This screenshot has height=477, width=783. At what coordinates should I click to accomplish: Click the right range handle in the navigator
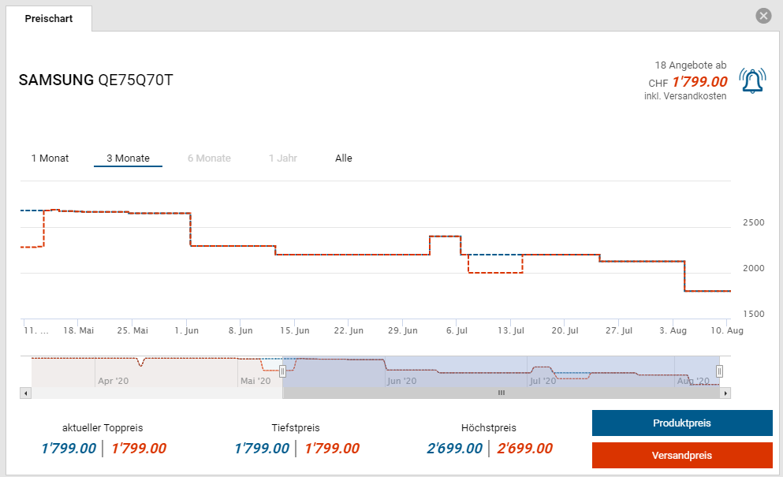719,371
